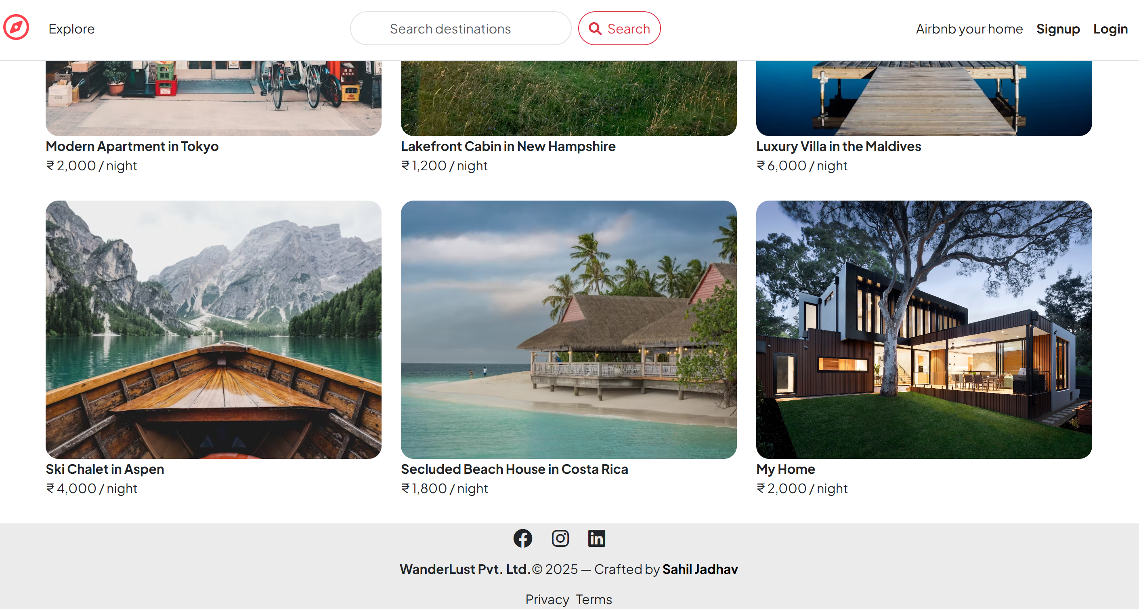Click the WanderLust compass logo
The height and width of the screenshot is (609, 1139).
pyautogui.click(x=17, y=28)
